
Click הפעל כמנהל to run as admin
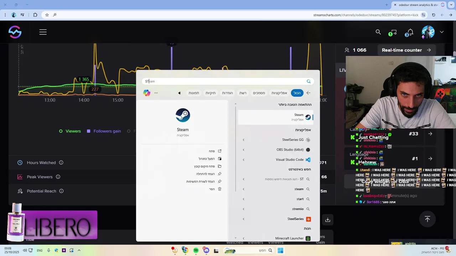coord(210,159)
